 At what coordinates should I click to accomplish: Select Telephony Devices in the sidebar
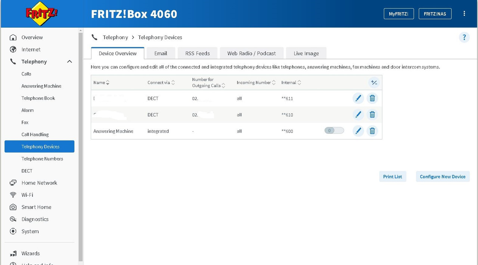click(x=39, y=146)
